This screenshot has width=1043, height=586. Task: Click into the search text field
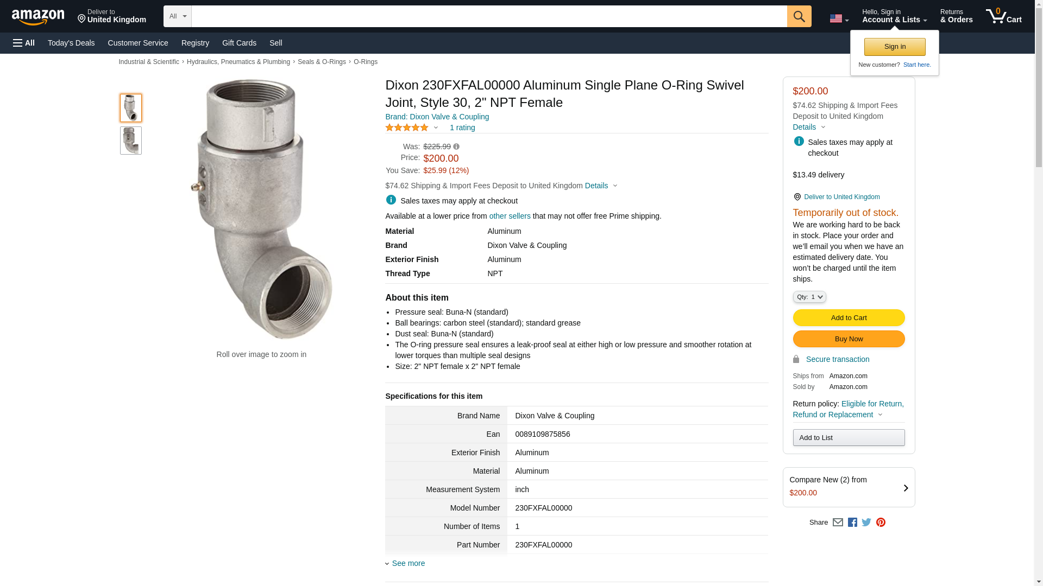coord(489,16)
